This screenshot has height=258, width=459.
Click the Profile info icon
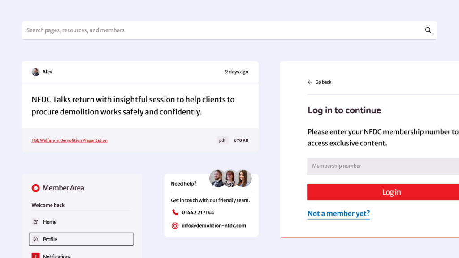(35, 239)
